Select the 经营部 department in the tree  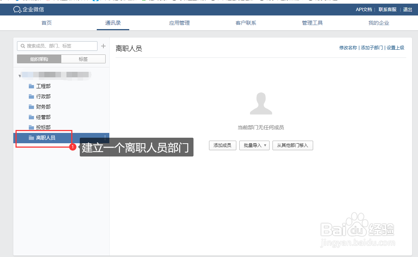[x=44, y=117]
